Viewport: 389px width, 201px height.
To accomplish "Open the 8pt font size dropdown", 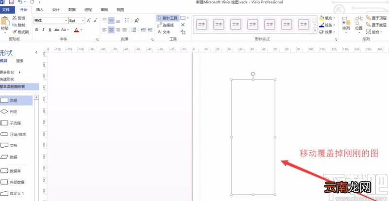I will (83, 20).
